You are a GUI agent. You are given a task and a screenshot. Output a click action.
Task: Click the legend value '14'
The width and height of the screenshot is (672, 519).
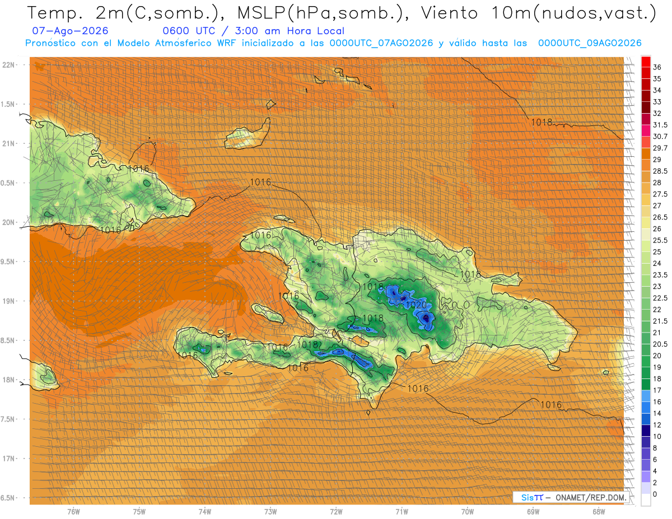657,413
